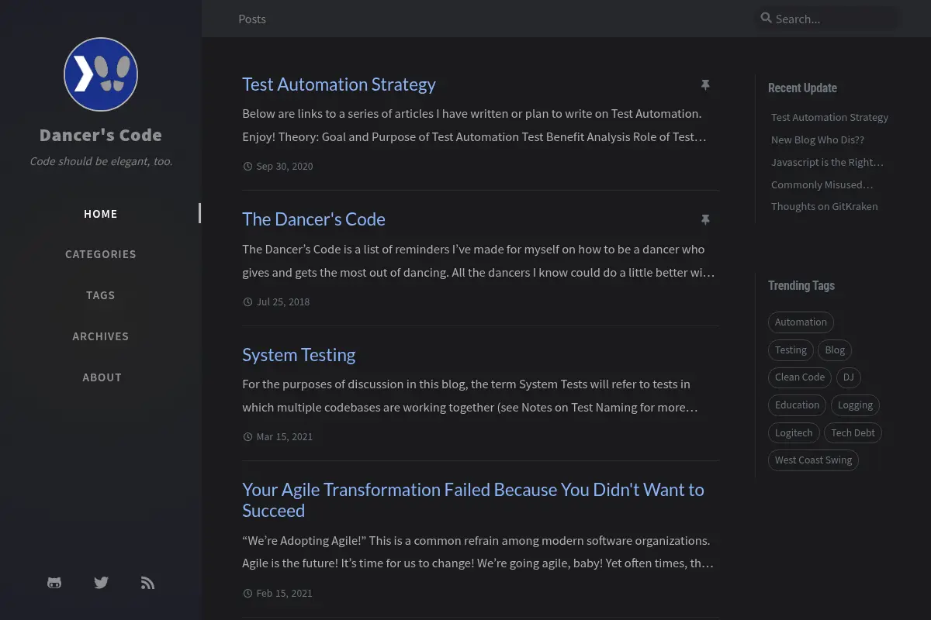
Task: Click clock icon next to Mar 15, 2021
Action: 247,437
